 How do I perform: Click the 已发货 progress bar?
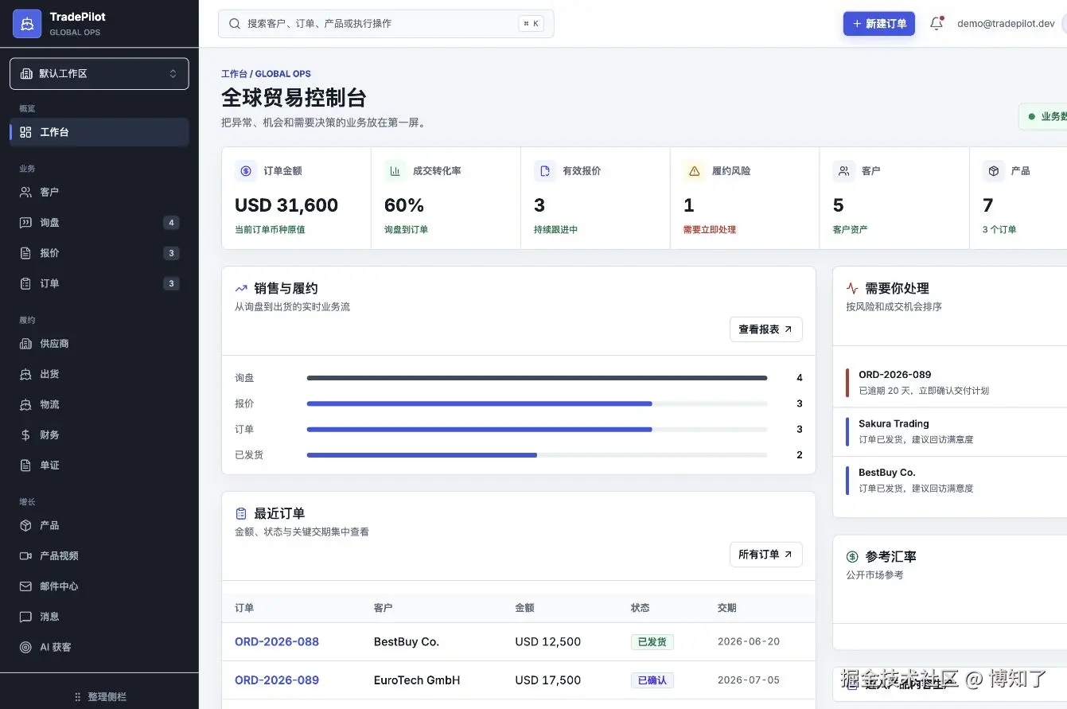pyautogui.click(x=537, y=455)
